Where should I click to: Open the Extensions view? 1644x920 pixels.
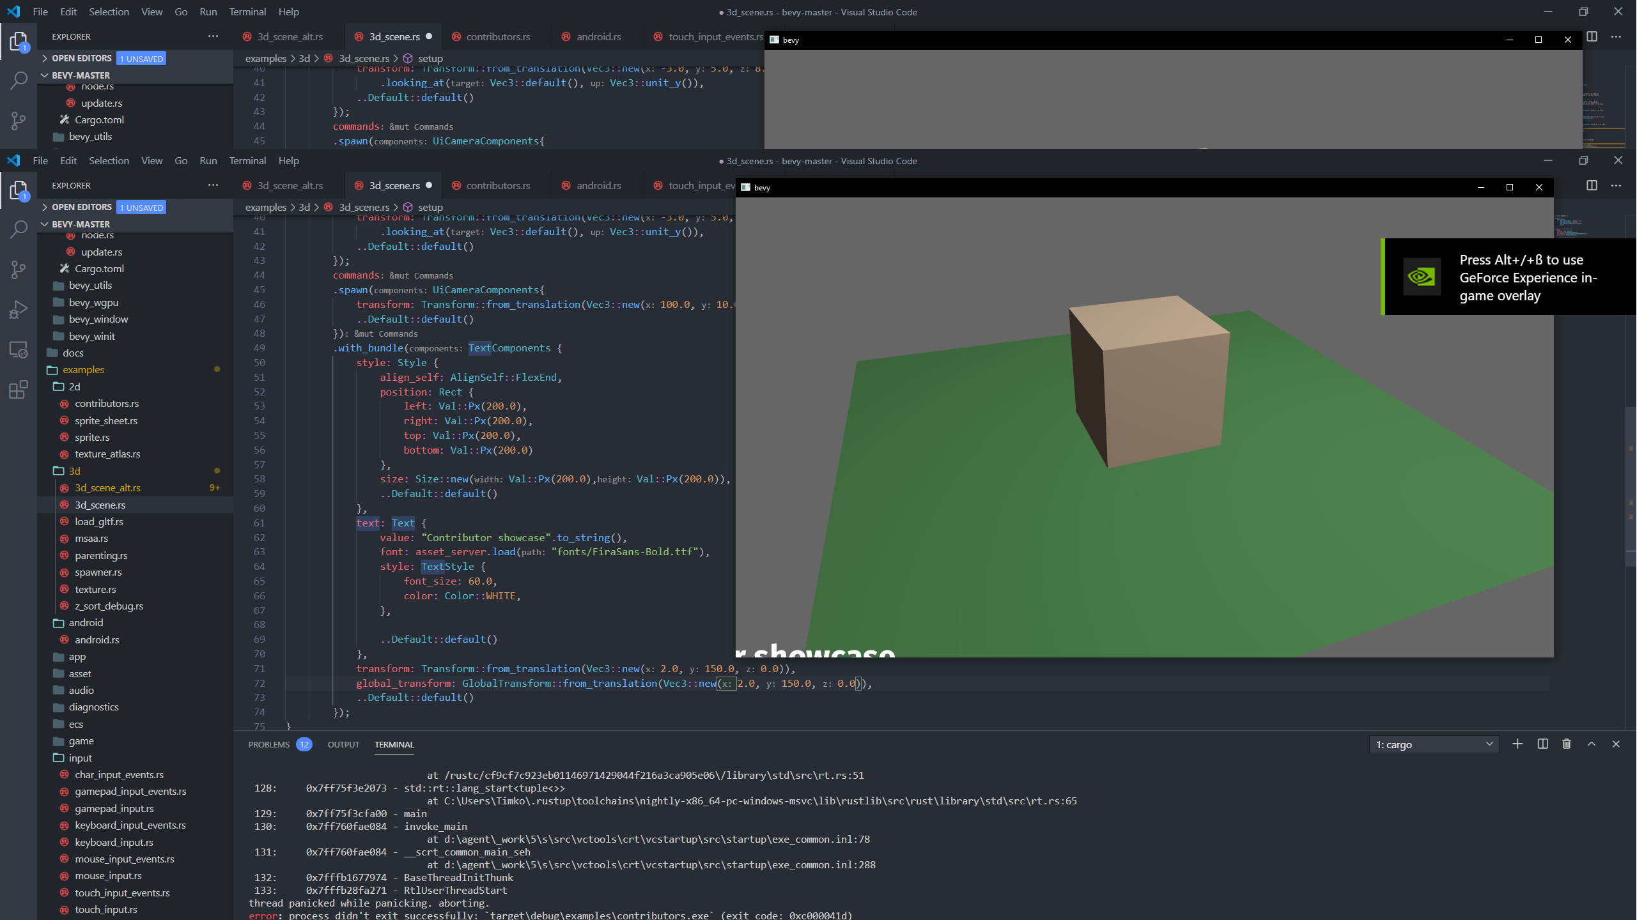click(x=19, y=390)
